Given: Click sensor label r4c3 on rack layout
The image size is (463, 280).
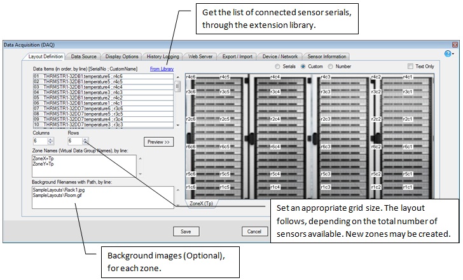Looking at the screenshot, I should pos(325,77).
